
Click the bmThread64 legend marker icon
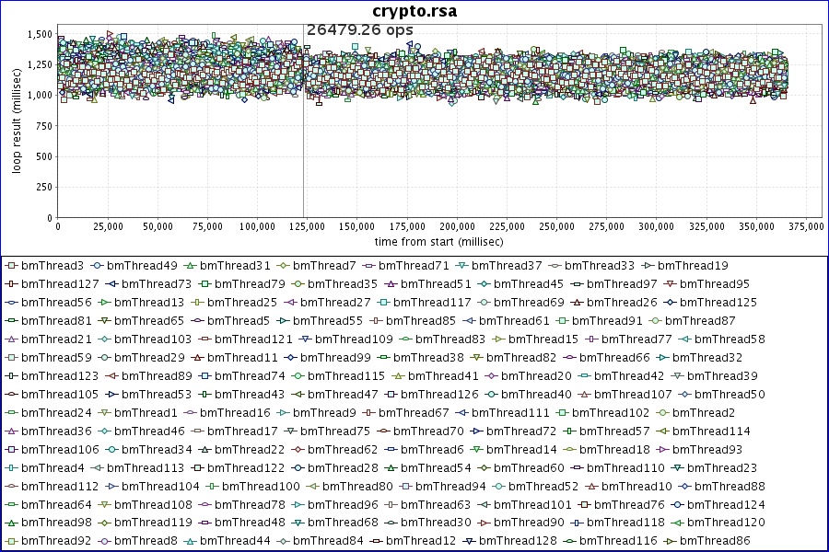pos(11,505)
